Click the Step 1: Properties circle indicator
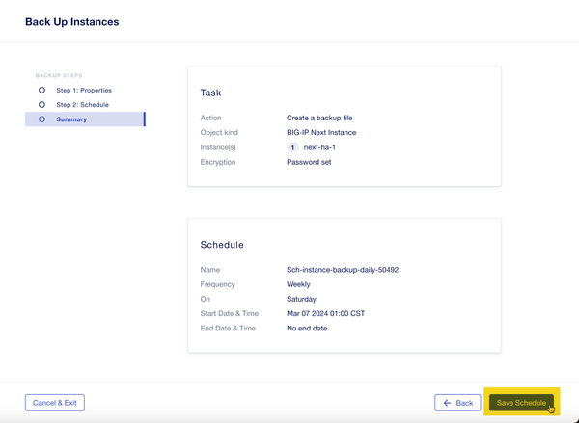 [x=41, y=90]
